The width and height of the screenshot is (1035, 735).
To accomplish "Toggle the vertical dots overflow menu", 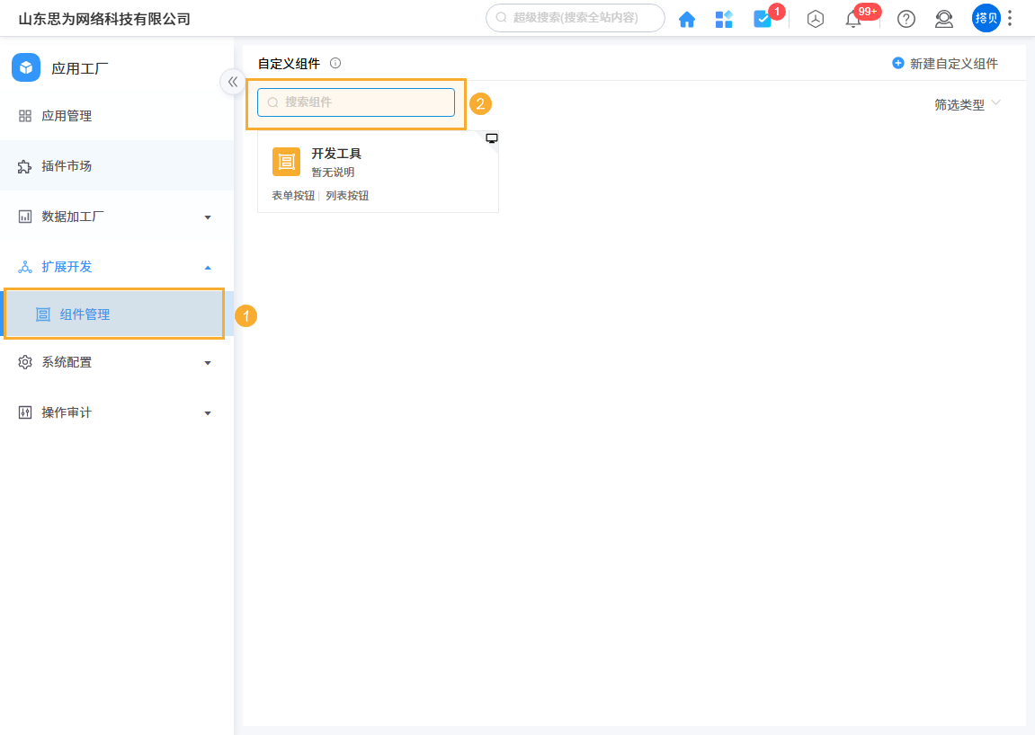I will (x=1011, y=18).
